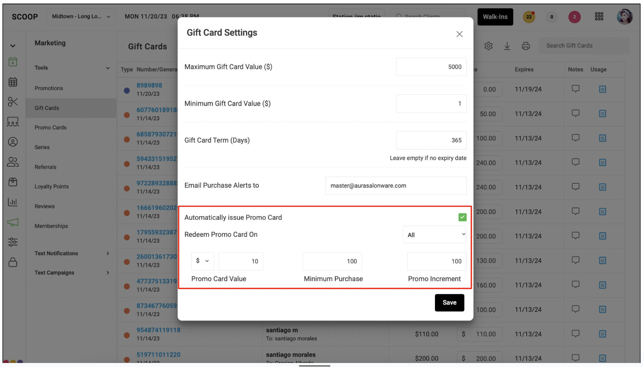644x367 pixels.
Task: Go to Loyalty Points menu item
Action: pos(52,186)
